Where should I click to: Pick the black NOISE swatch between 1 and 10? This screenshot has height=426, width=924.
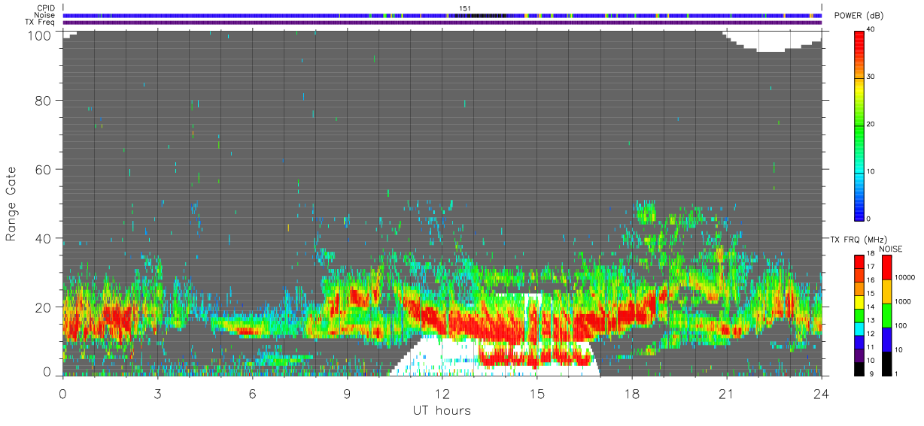887,363
